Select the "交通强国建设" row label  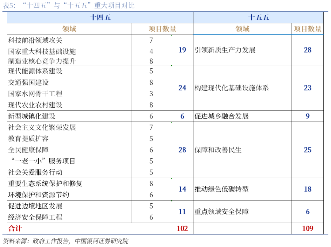[29, 83]
